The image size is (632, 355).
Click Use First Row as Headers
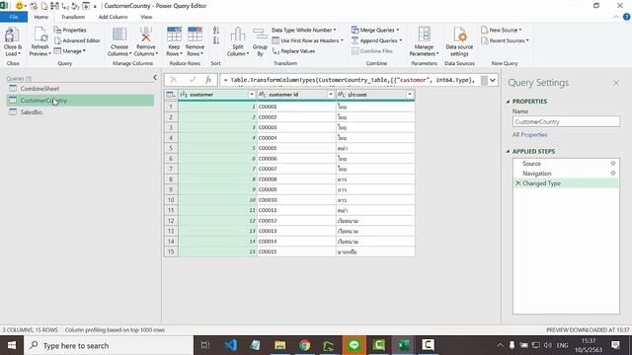(307, 40)
